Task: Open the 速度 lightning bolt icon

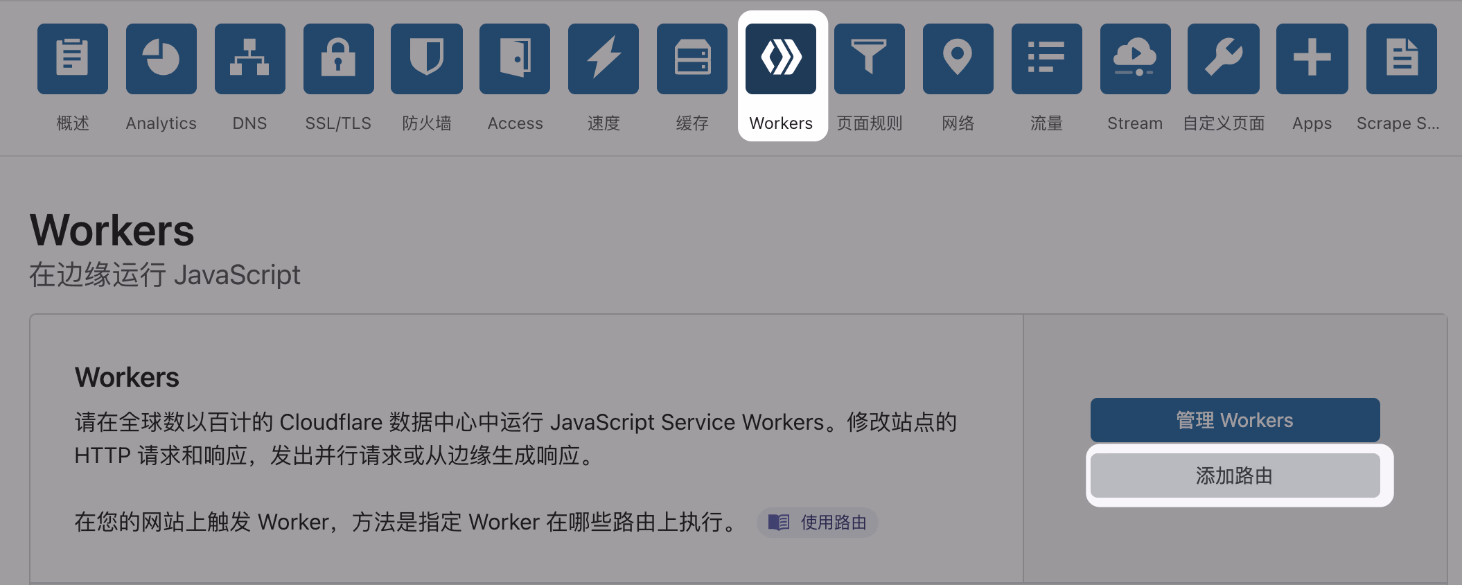Action: click(x=604, y=59)
